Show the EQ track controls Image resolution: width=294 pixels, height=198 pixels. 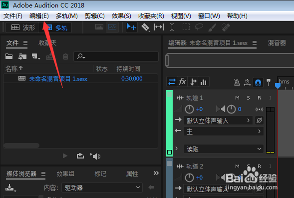pyautogui.click(x=204, y=82)
